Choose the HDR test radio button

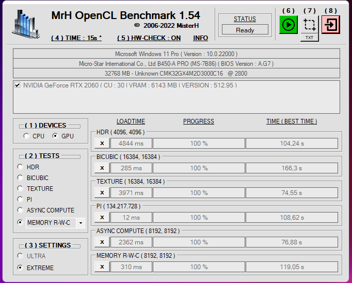tap(20, 167)
